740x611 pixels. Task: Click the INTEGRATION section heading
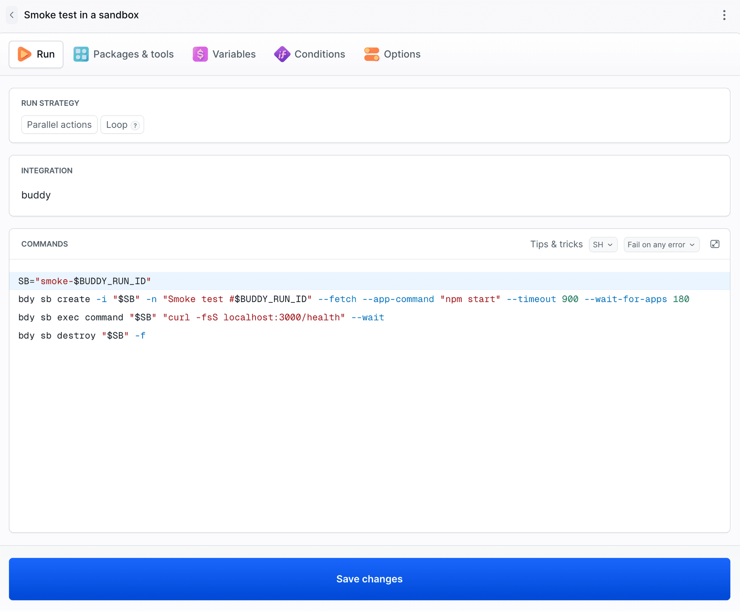pos(47,171)
